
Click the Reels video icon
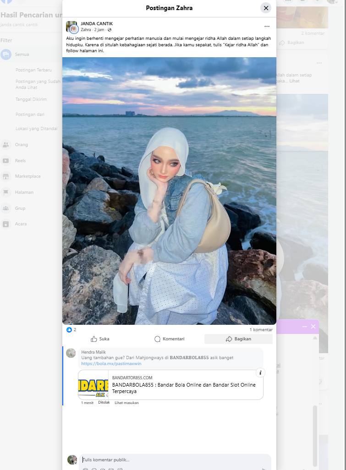coord(5,160)
